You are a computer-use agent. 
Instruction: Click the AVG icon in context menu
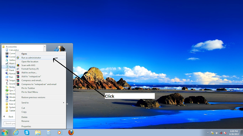[x=18, y=65]
